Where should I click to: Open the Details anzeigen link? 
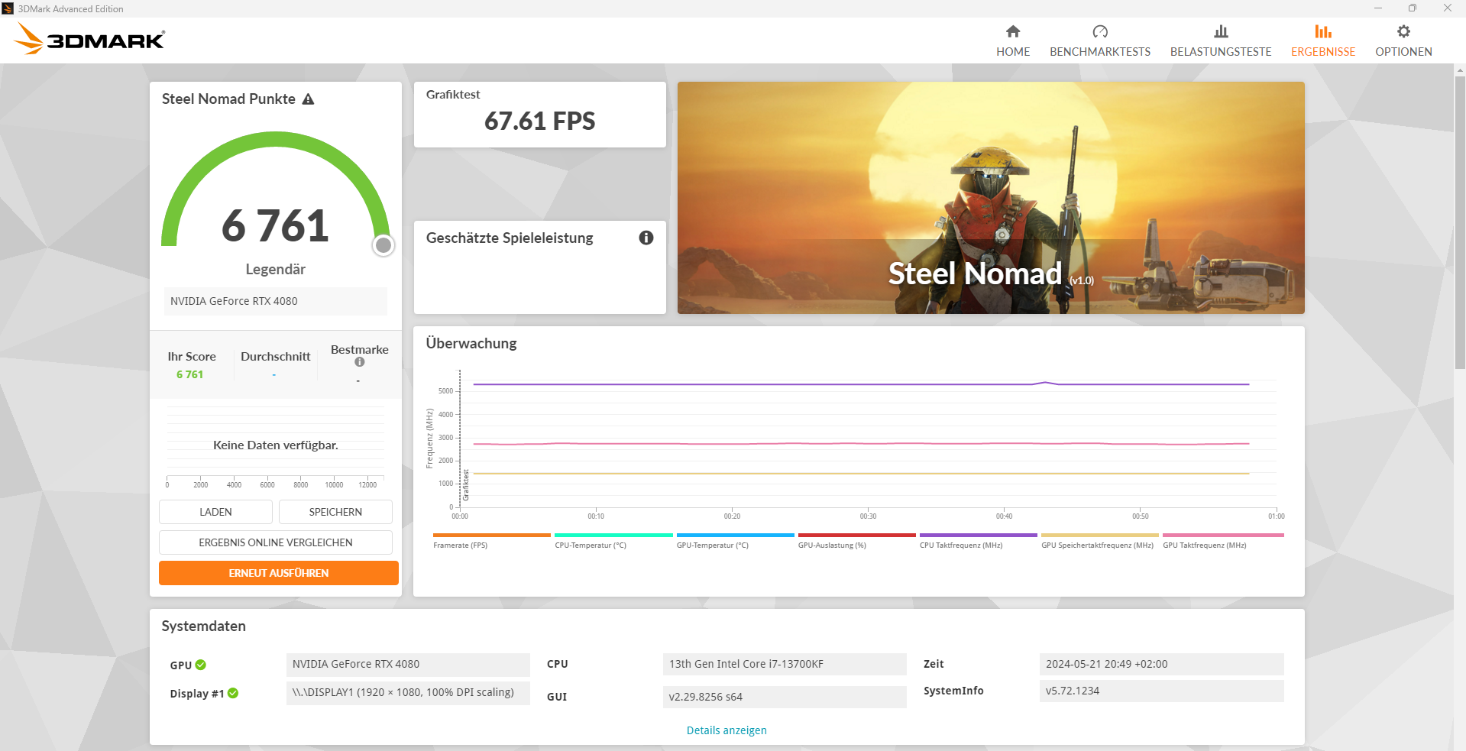click(x=727, y=730)
